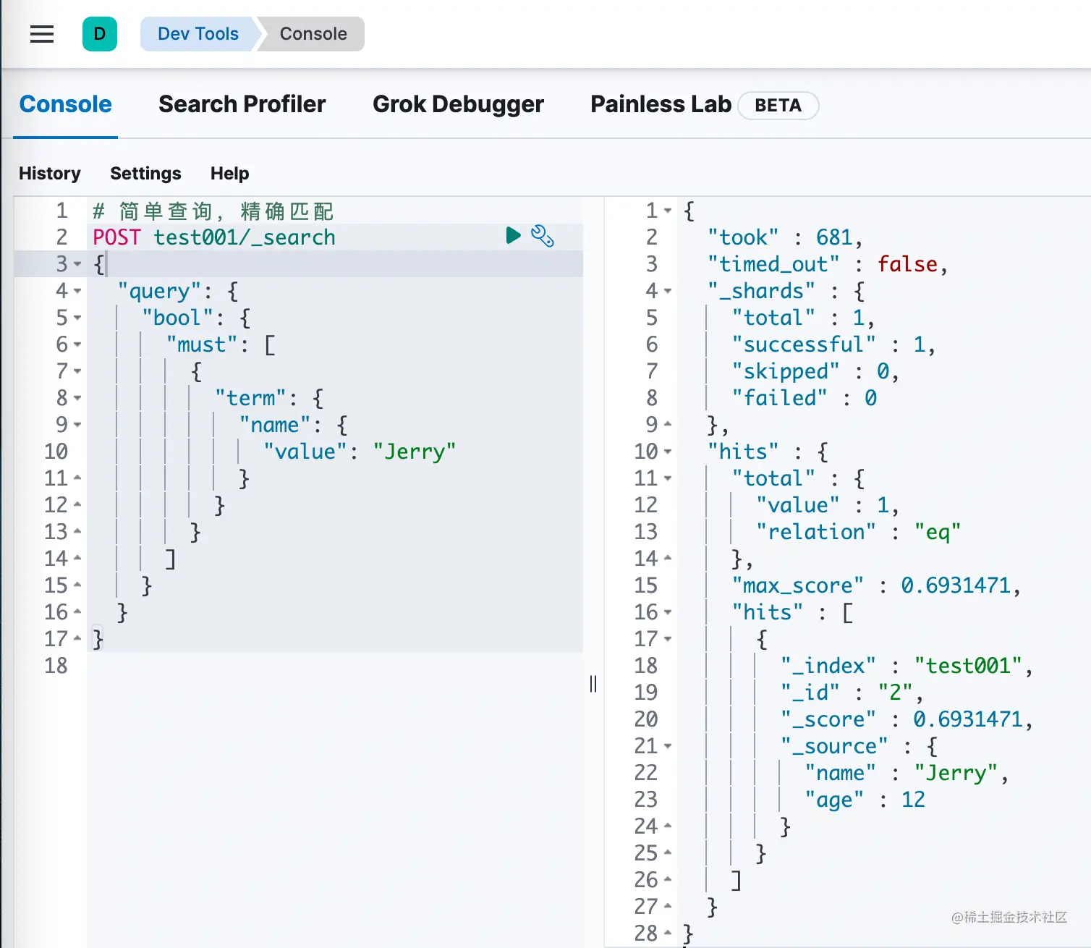Open the Painless Lab BETA tab
Screen dimensions: 1091x948
[660, 104]
